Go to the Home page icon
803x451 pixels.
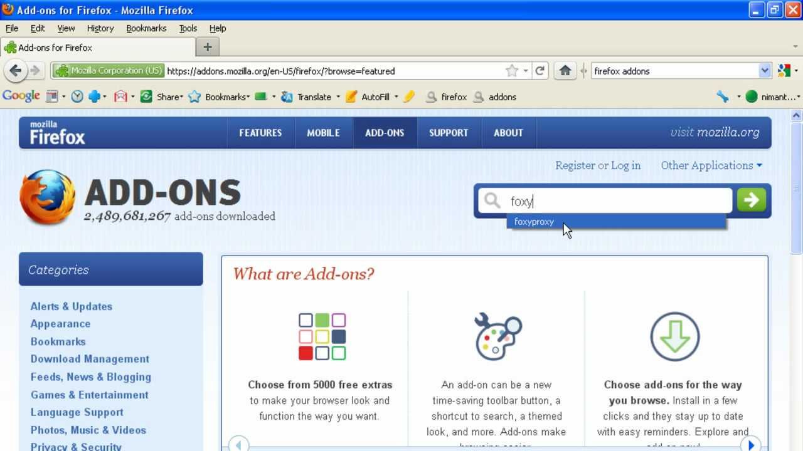(x=565, y=71)
